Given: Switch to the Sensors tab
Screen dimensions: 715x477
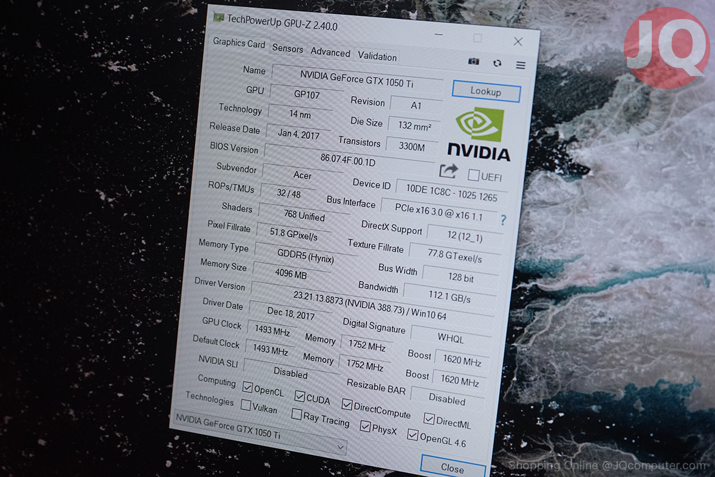Looking at the screenshot, I should [288, 49].
